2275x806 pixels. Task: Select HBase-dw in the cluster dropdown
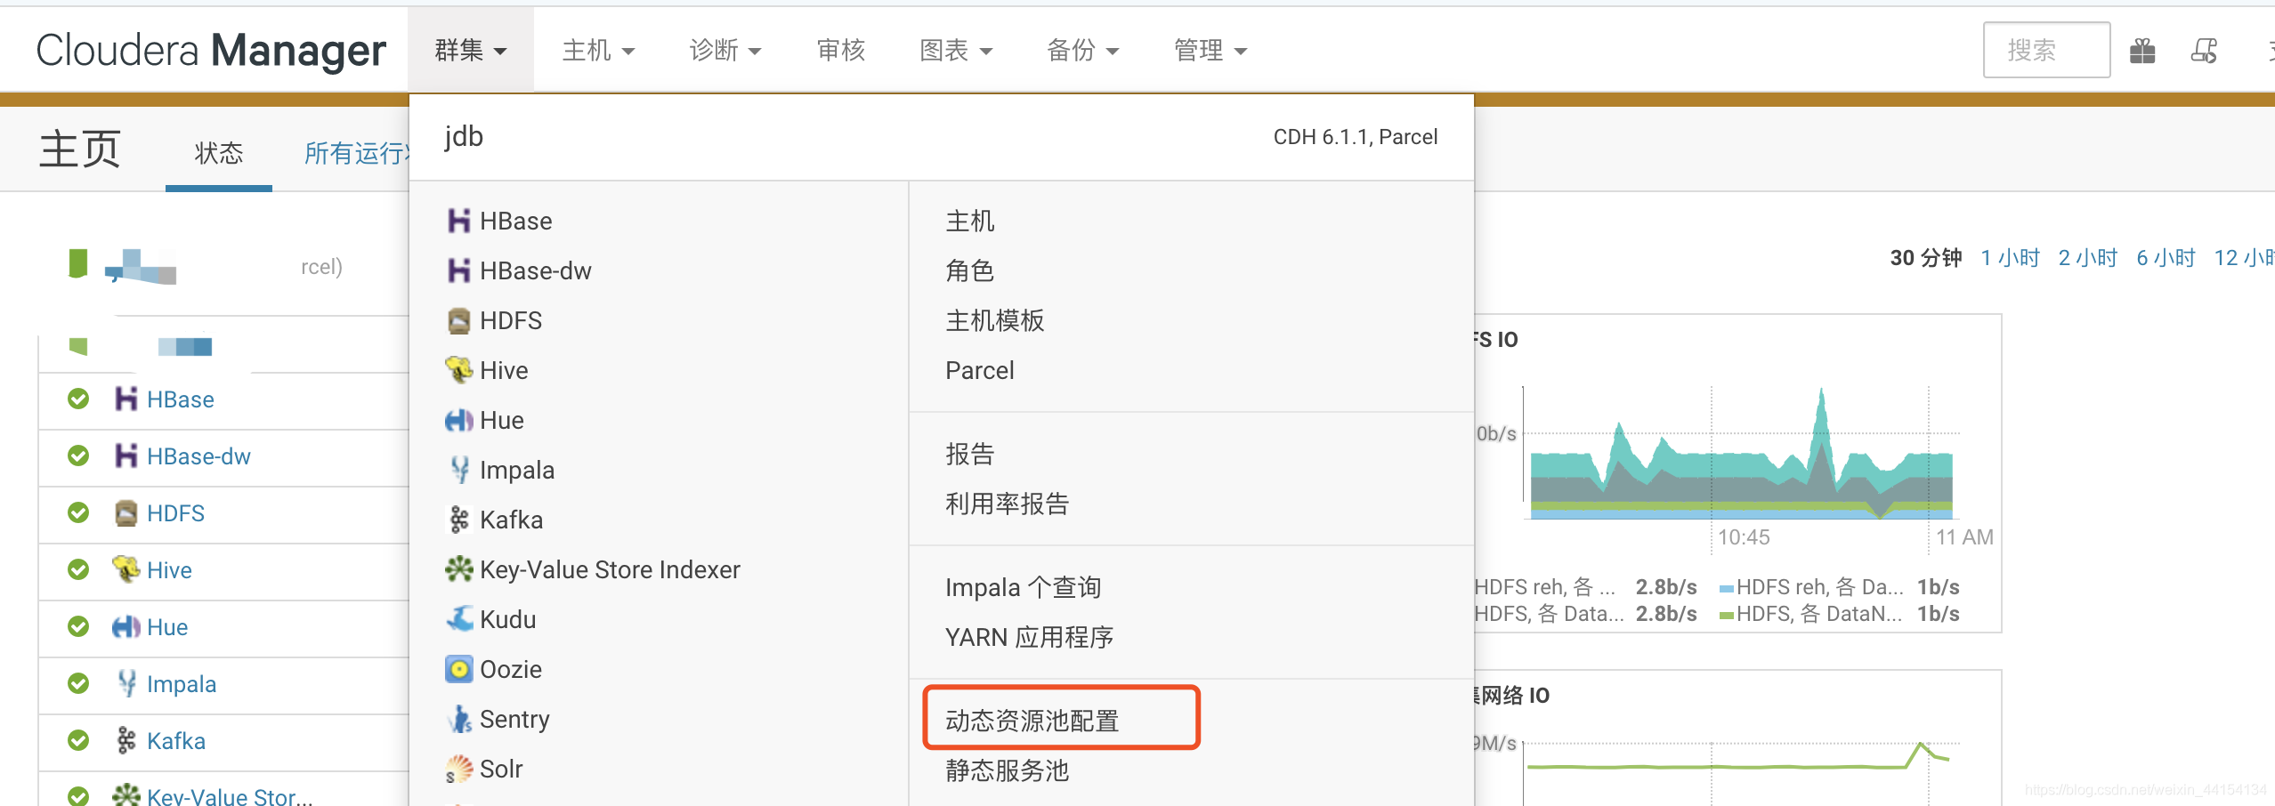(x=535, y=270)
